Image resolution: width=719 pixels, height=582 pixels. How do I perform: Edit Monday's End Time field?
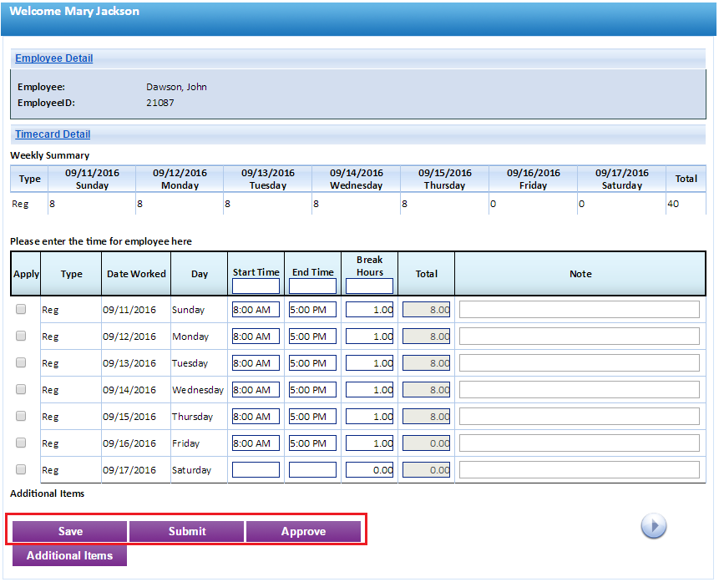[312, 337]
